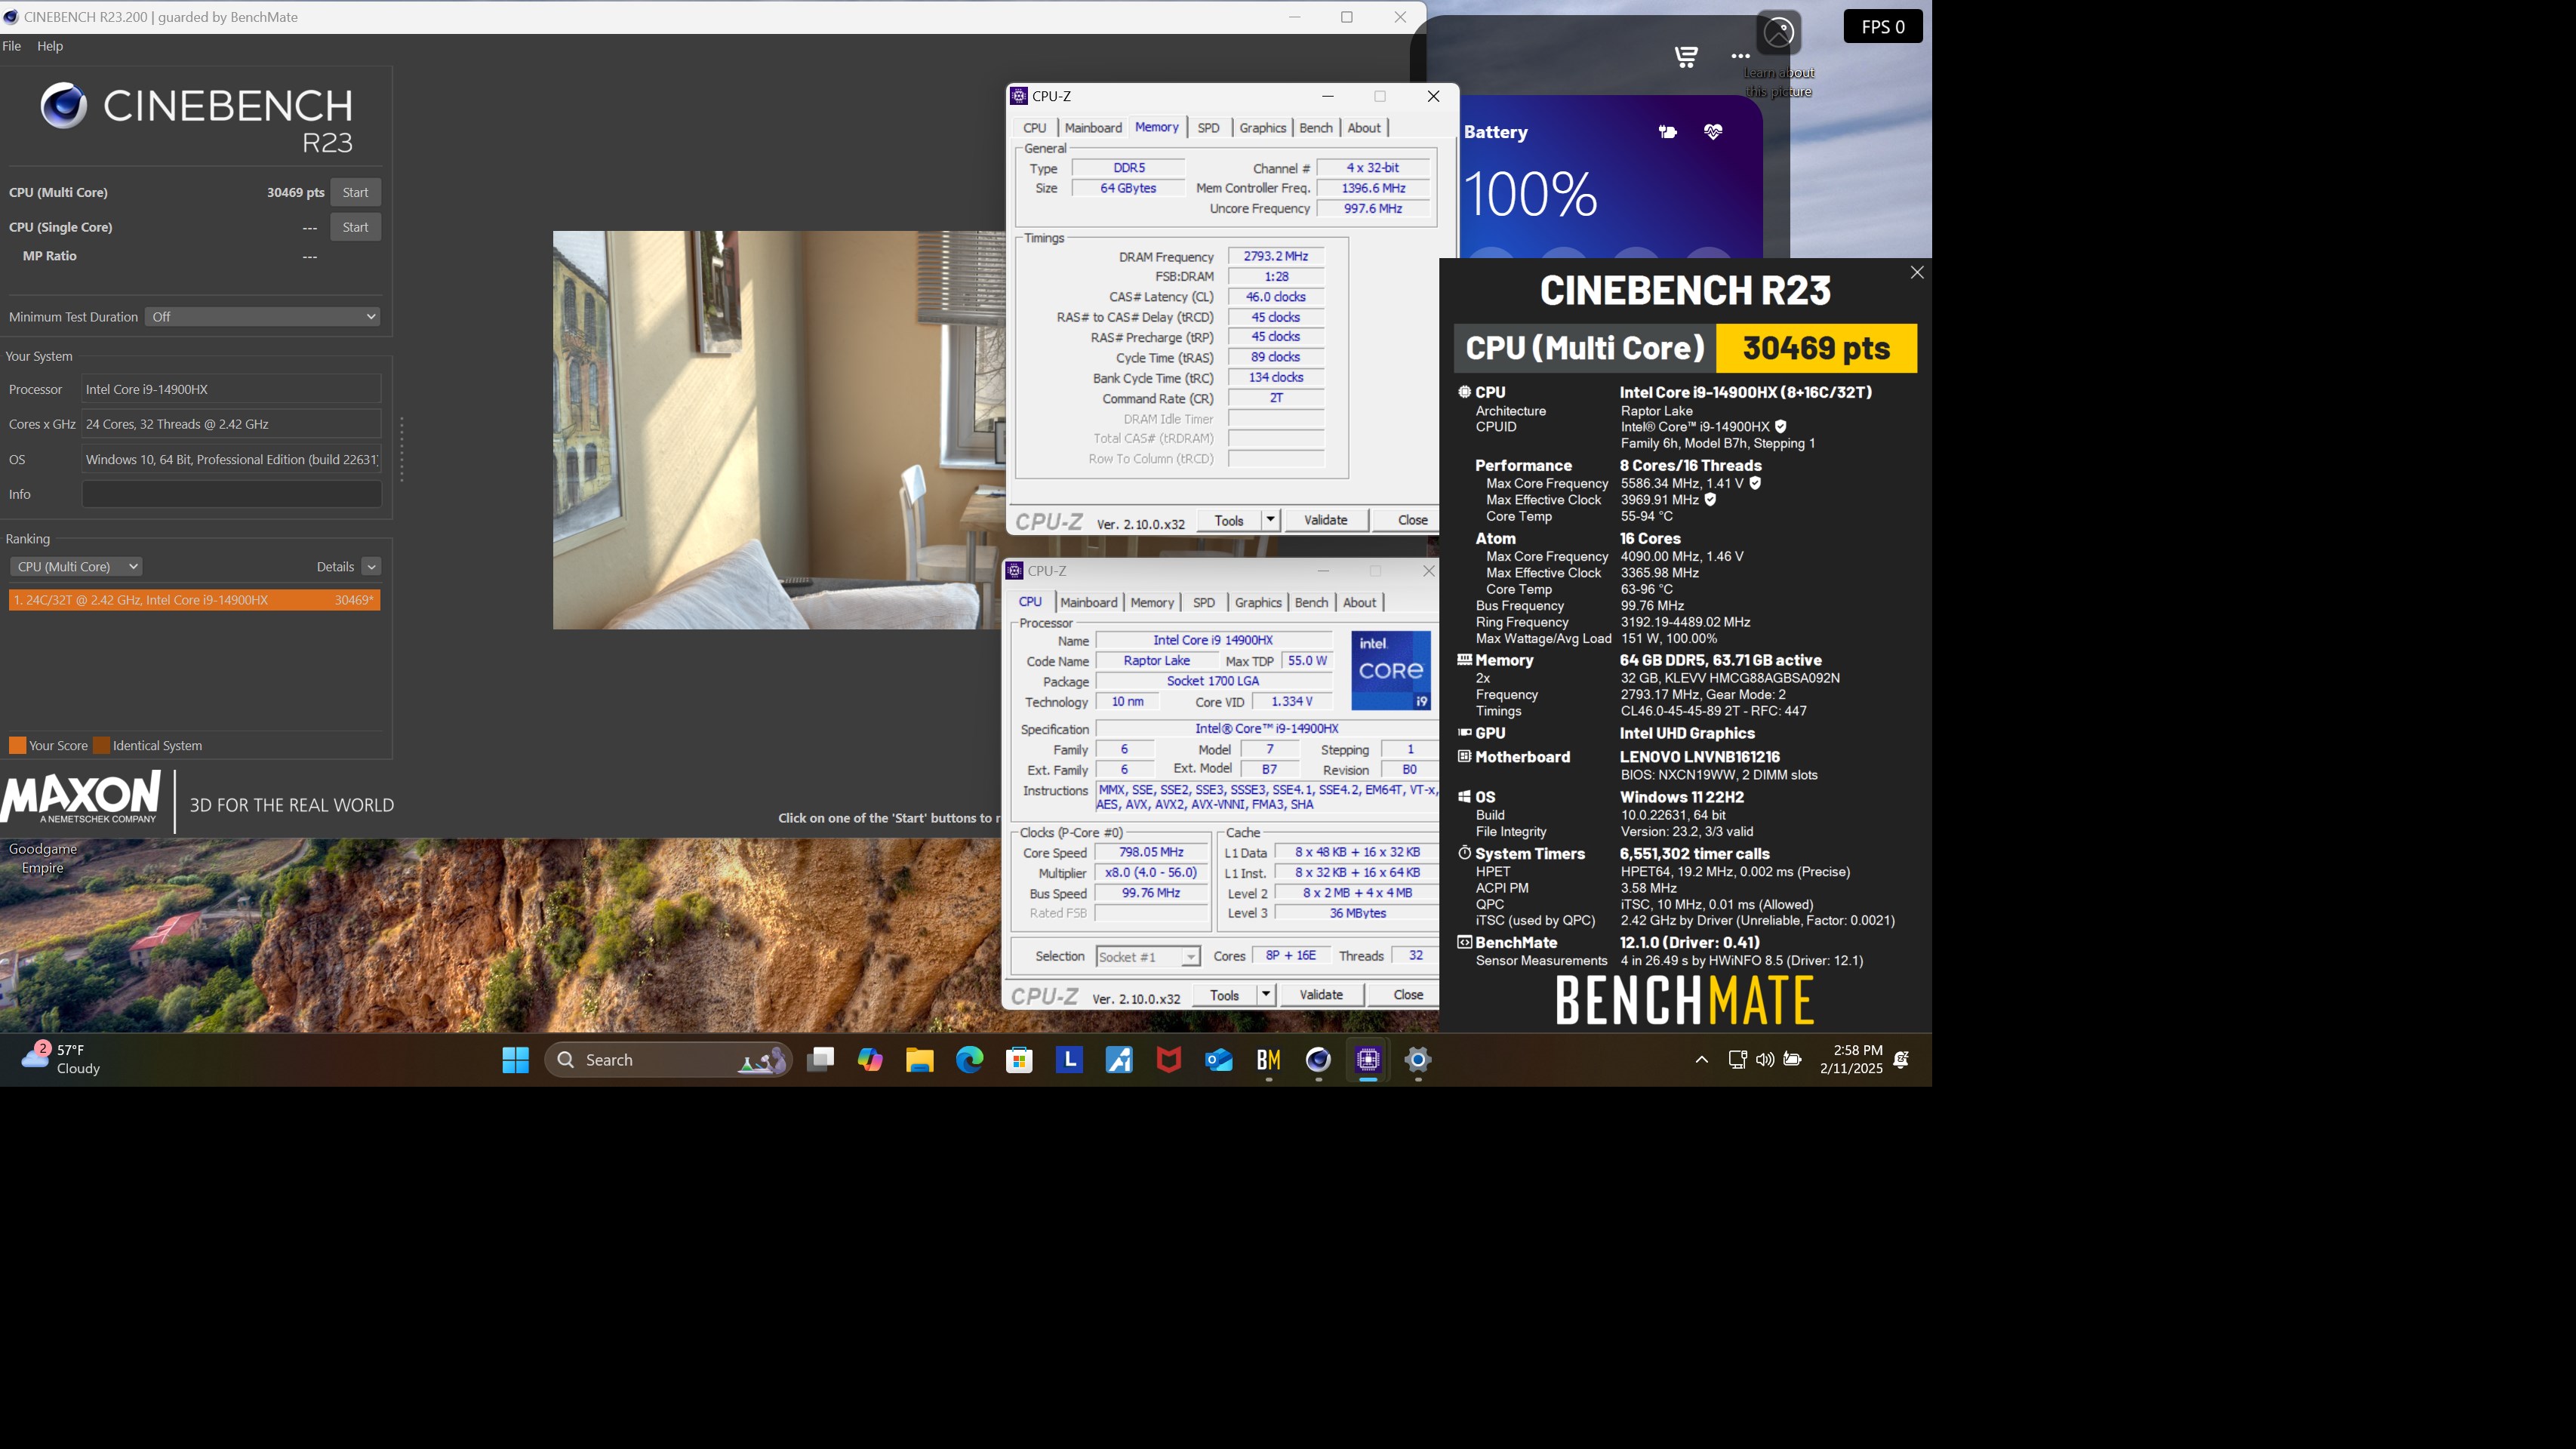
Task: Switch to CPU-Z via taskbar chip icon
Action: click(x=1368, y=1060)
